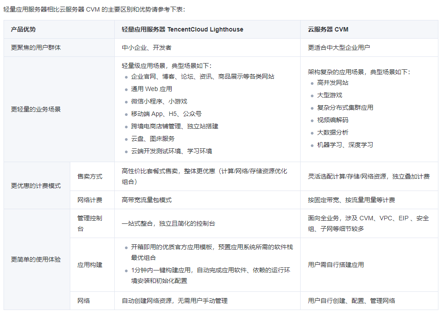The image size is (442, 314).
Task: Click the bullet '移动端 App、H5、公众号'
Action: click(166, 114)
